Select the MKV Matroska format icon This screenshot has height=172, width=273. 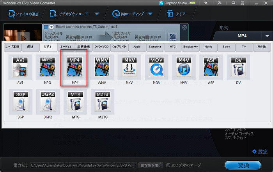[x=129, y=67]
